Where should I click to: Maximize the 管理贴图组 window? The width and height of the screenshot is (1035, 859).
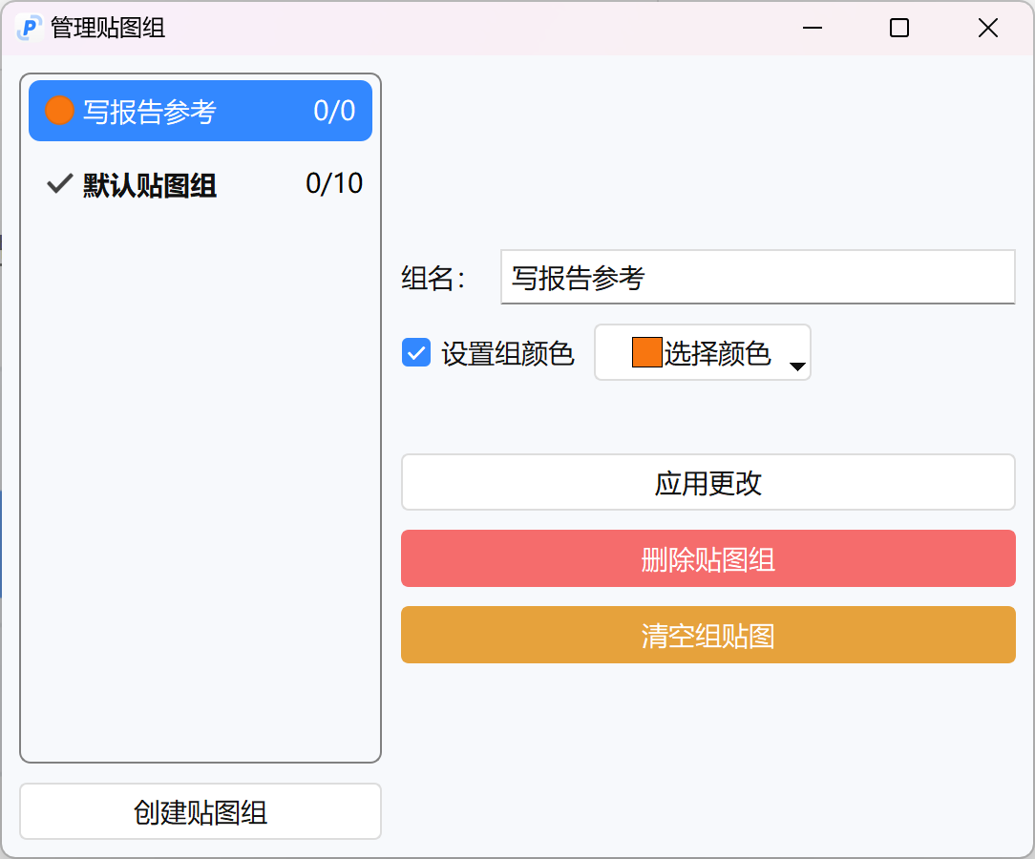(898, 29)
